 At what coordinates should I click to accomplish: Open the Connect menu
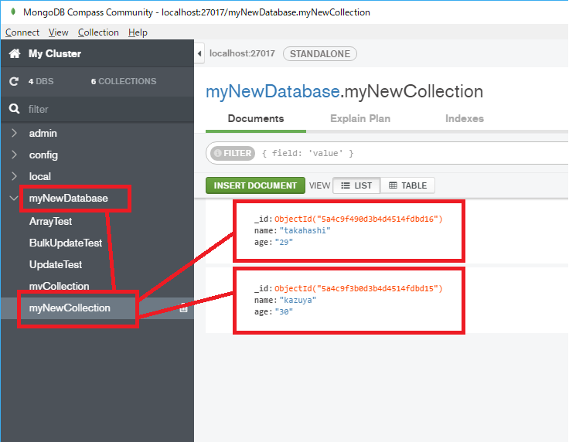click(22, 32)
